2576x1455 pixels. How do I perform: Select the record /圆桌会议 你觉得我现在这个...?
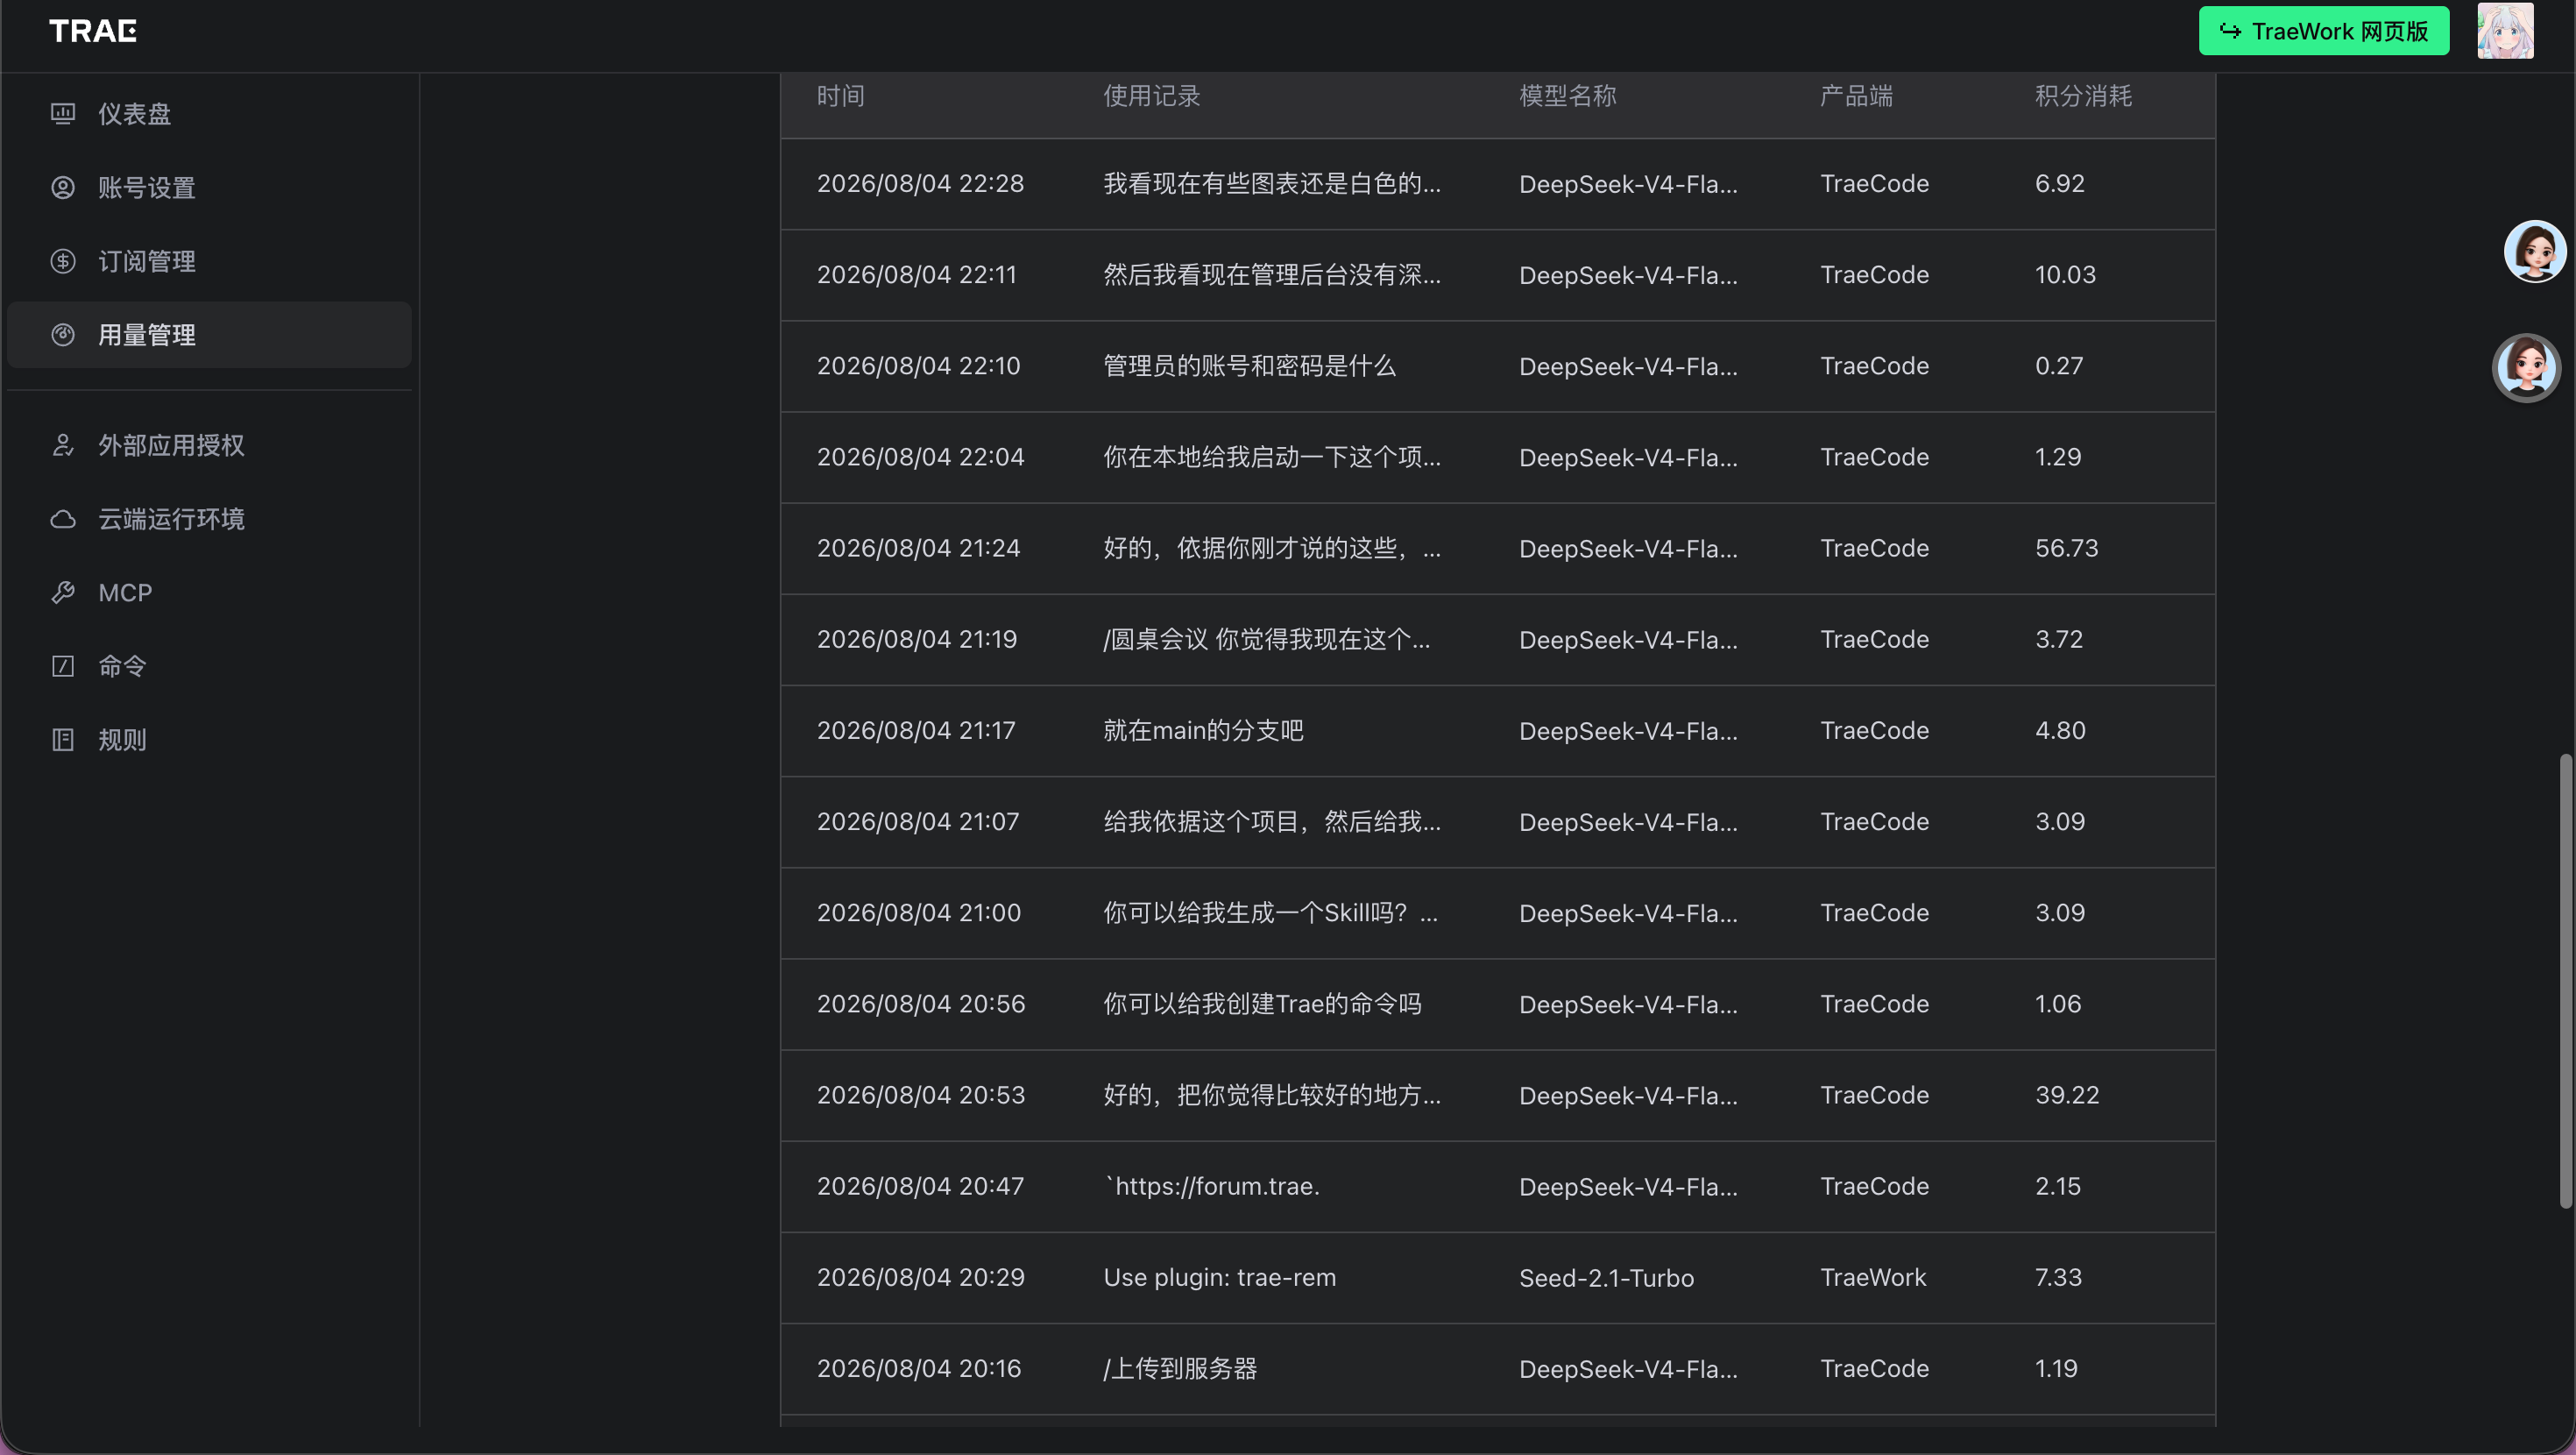(x=1266, y=640)
